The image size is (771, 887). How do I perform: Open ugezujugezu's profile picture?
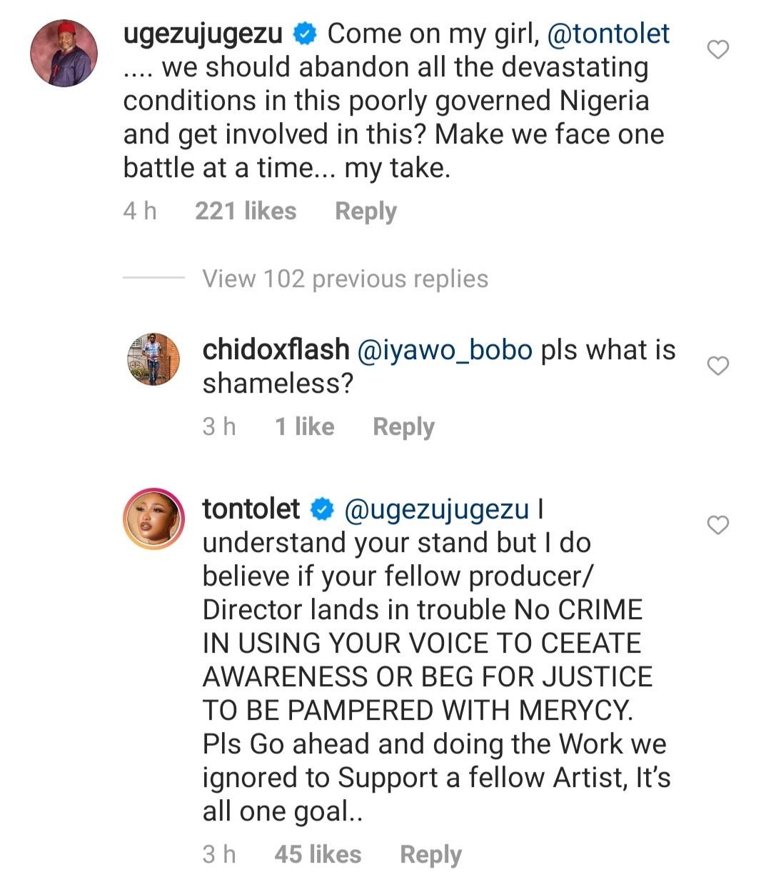pyautogui.click(x=63, y=54)
